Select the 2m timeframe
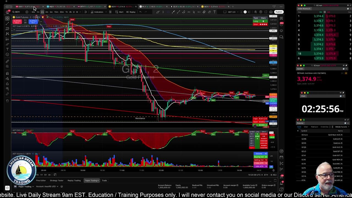352x198 pixels. pos(42,12)
